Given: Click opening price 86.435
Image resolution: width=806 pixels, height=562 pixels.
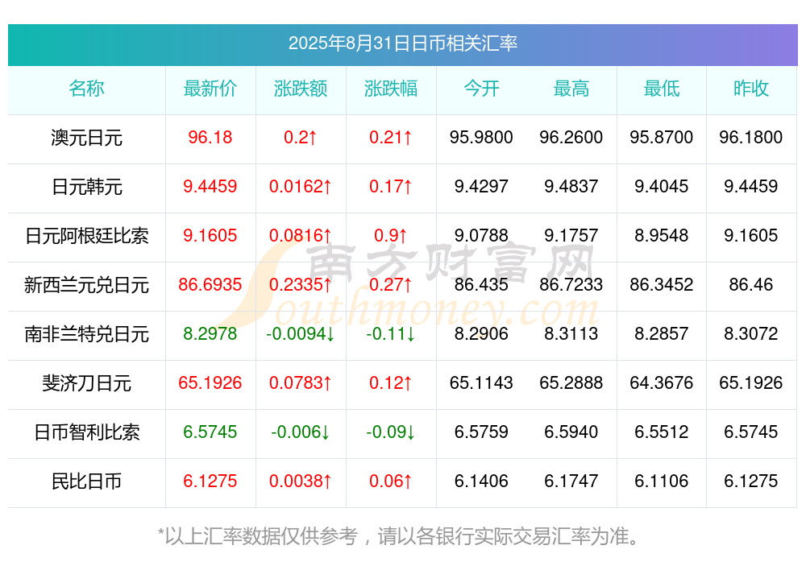Looking at the screenshot, I should coord(481,284).
